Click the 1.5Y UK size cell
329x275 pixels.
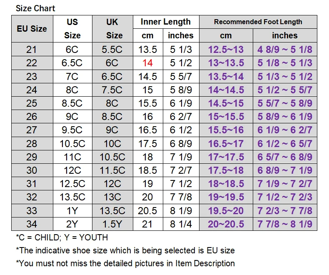click(x=112, y=224)
